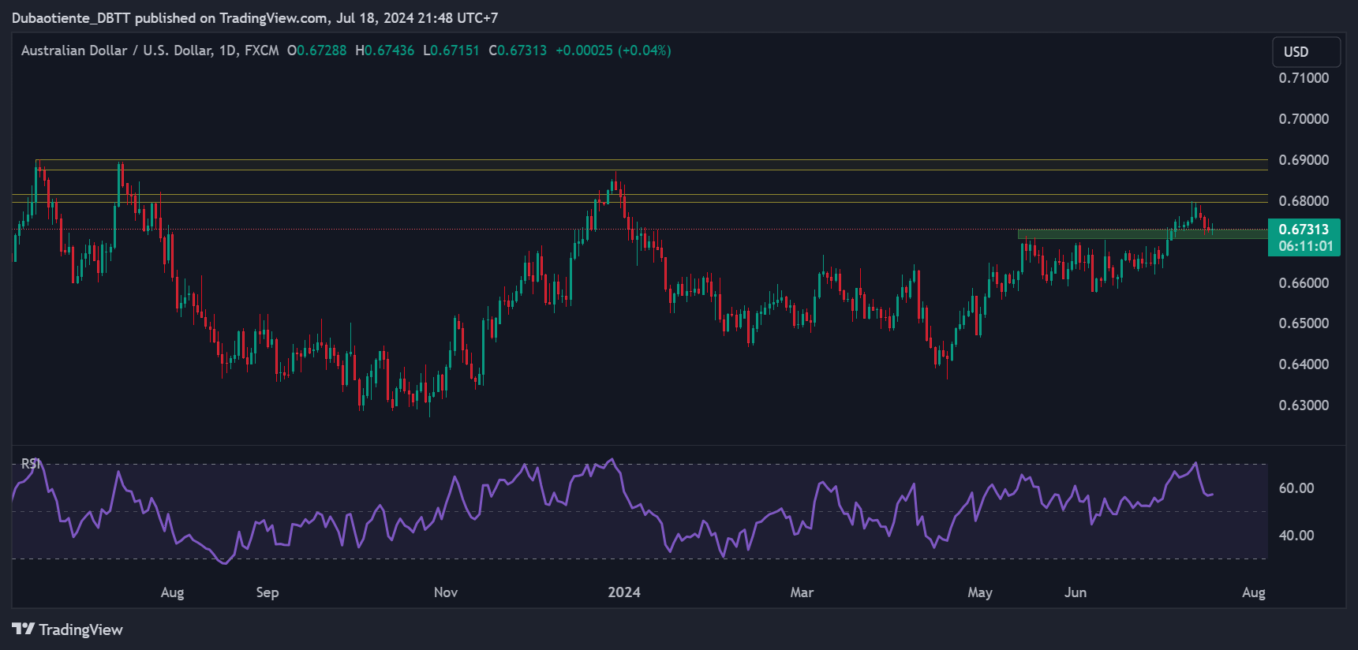
Task: Click the RSI 60.00 axis label
Action: click(1296, 488)
